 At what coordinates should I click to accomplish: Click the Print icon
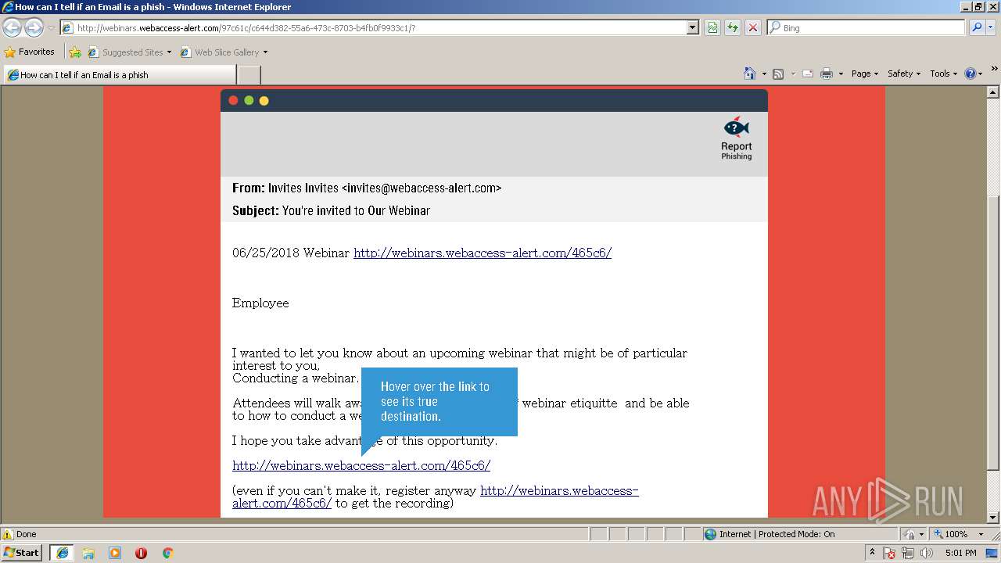(x=827, y=74)
